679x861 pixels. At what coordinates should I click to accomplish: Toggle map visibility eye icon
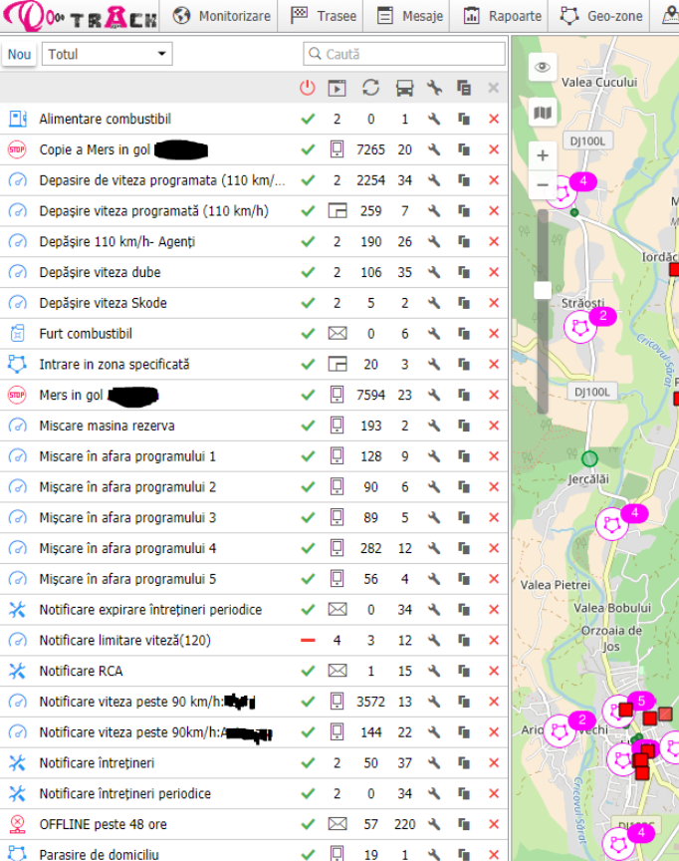[542, 68]
